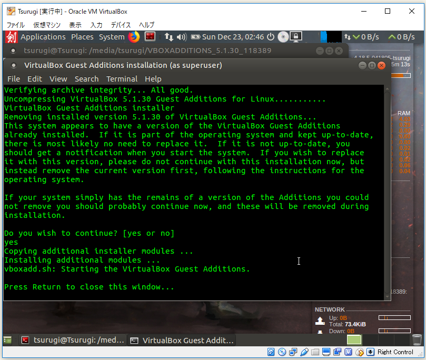This screenshot has height=360, width=426.
Task: Launch Firefox from the top panel
Action: click(x=134, y=37)
